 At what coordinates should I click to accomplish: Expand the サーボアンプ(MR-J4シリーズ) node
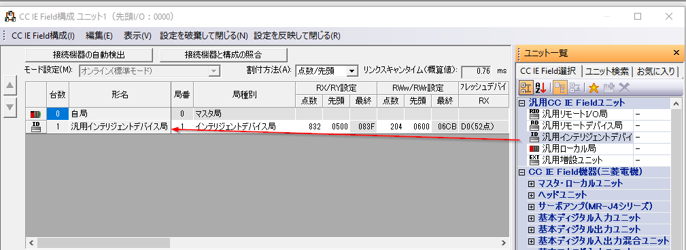click(531, 206)
